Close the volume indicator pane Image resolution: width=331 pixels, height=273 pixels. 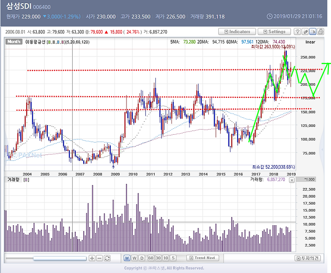point(292,180)
